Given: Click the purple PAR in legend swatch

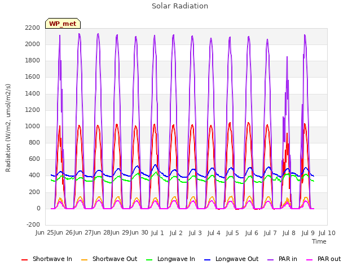Looking at the screenshot, I should (271, 260).
